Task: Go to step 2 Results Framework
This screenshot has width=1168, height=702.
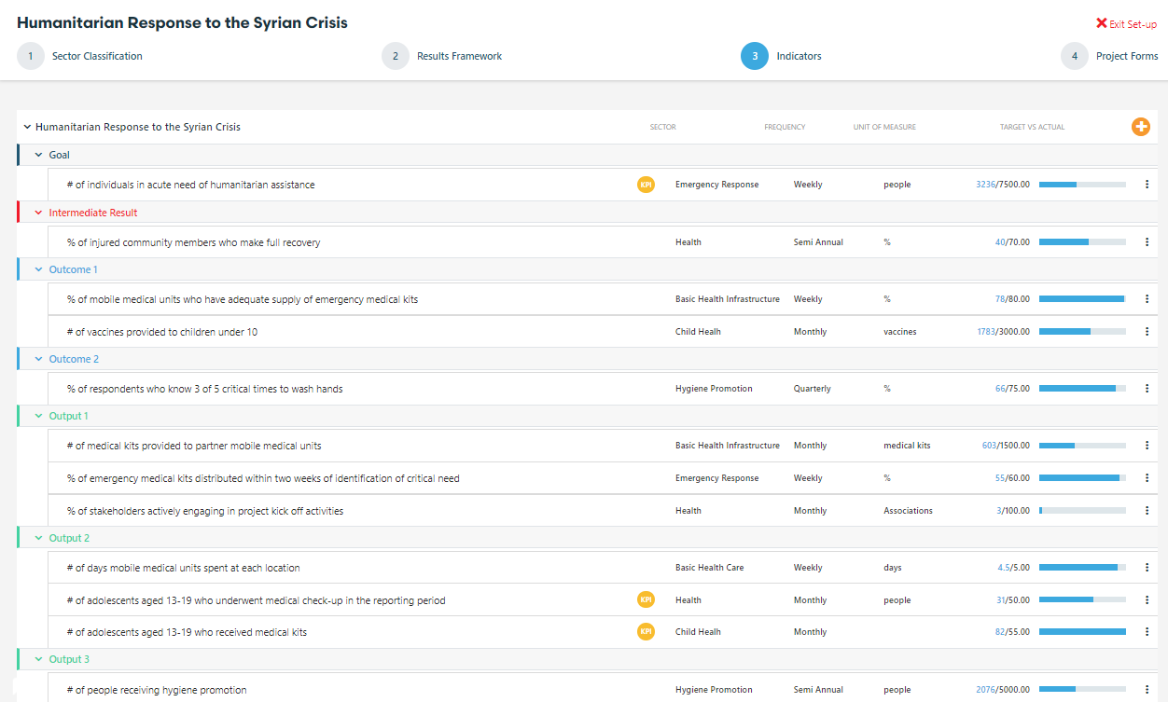Action: coord(396,56)
